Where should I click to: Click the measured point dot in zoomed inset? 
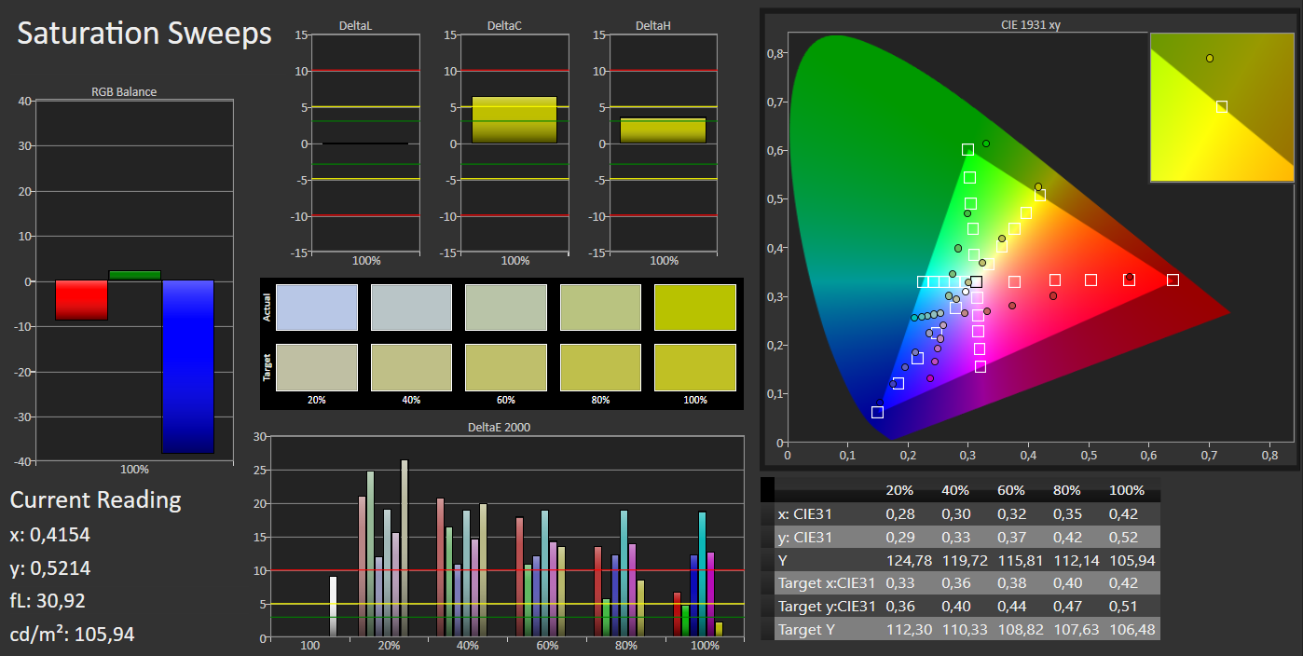1210,59
